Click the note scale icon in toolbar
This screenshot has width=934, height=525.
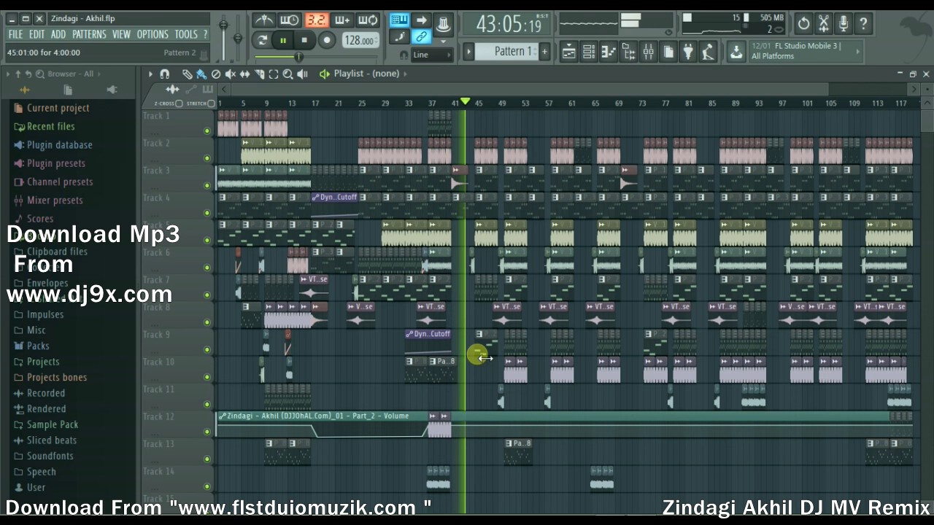tap(399, 37)
